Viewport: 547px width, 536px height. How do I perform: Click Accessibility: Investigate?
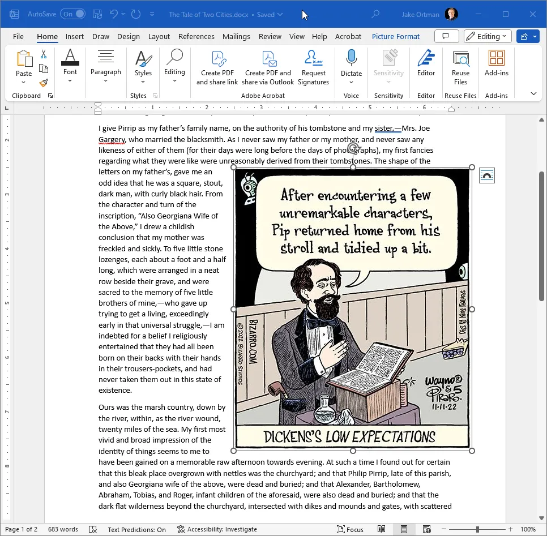[217, 529]
